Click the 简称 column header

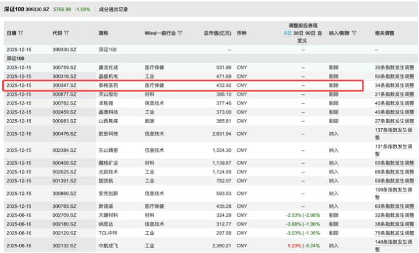104,33
